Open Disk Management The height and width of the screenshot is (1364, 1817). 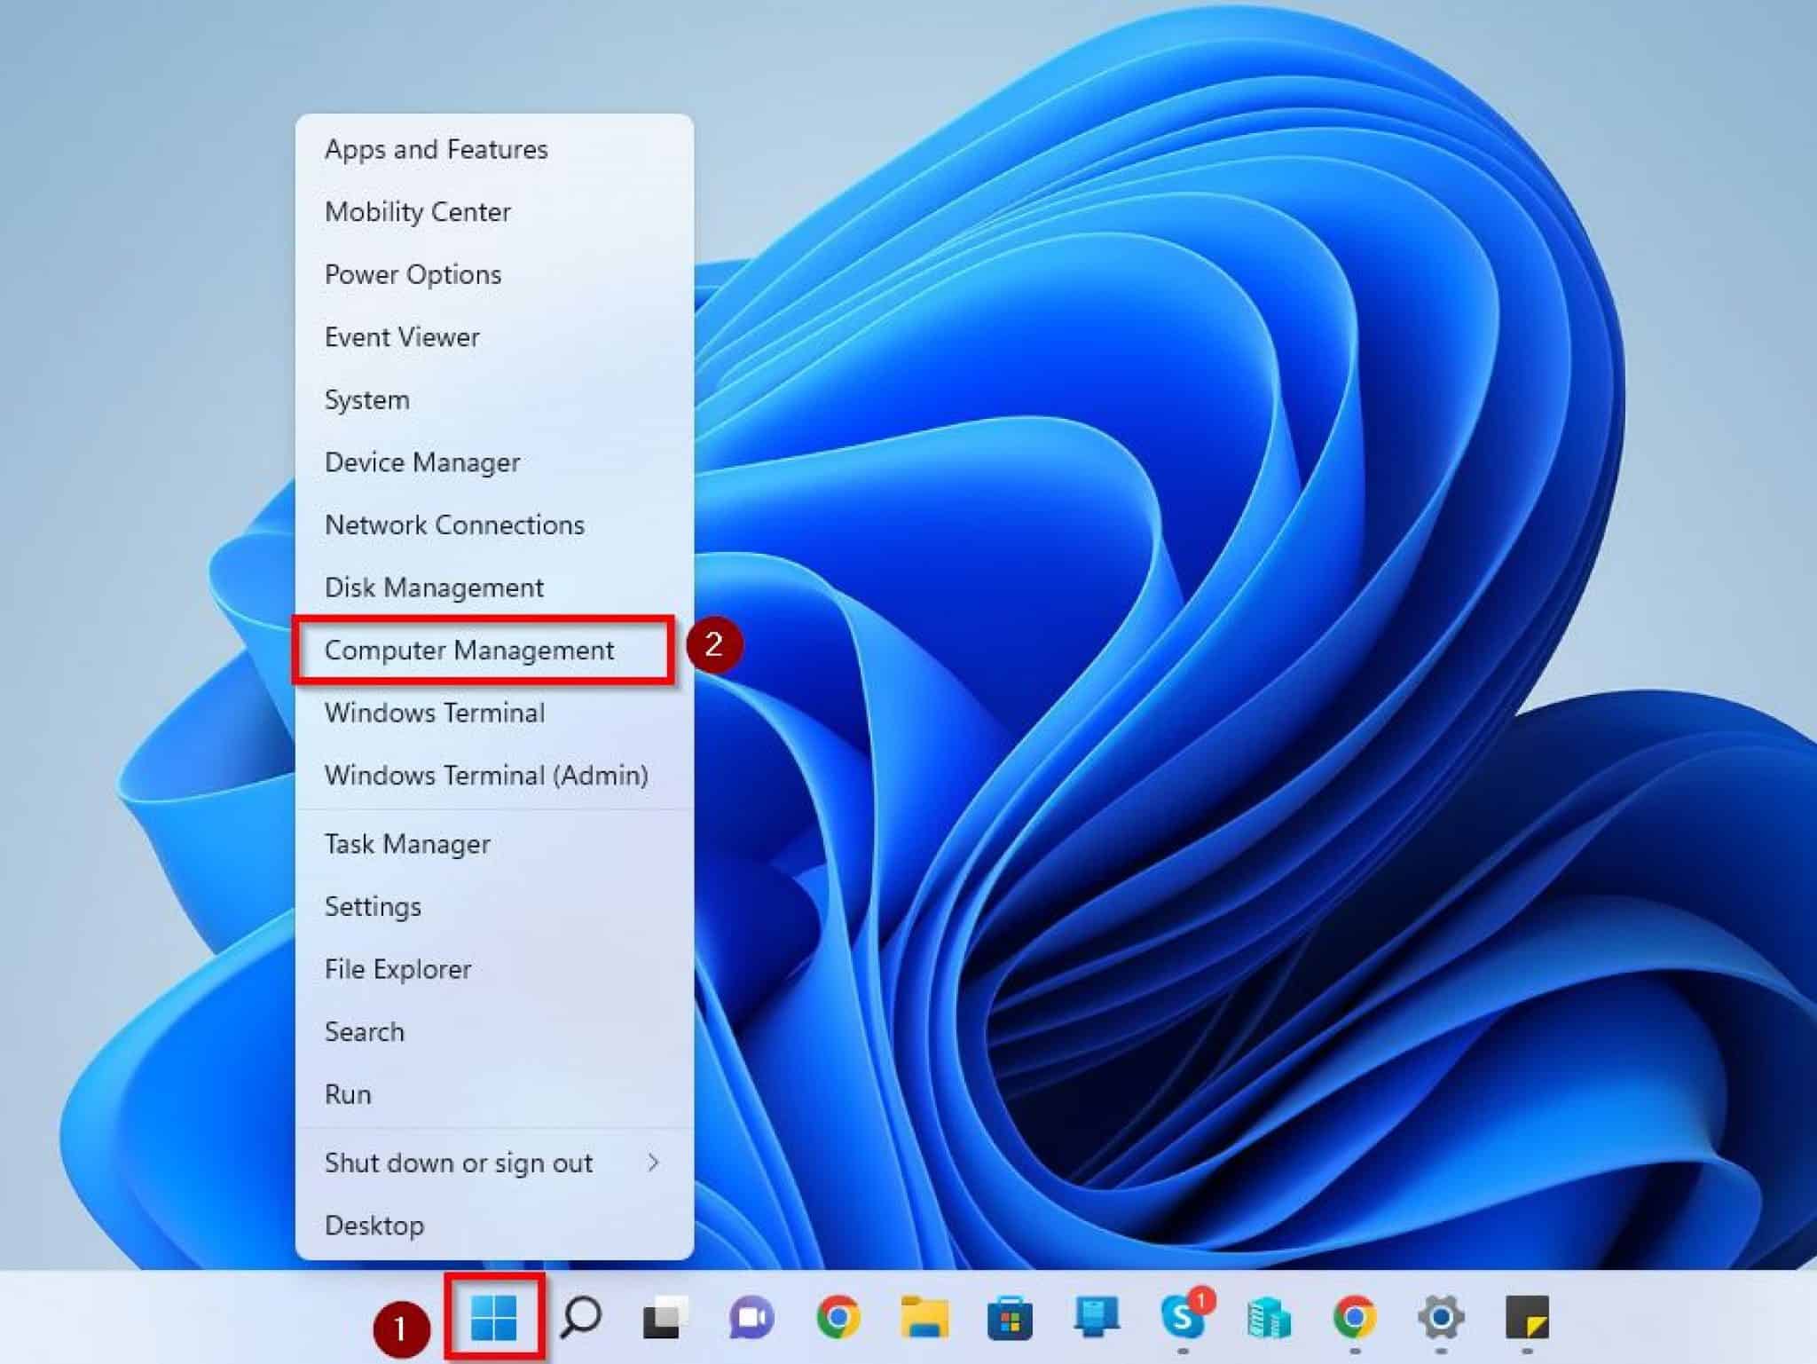434,587
